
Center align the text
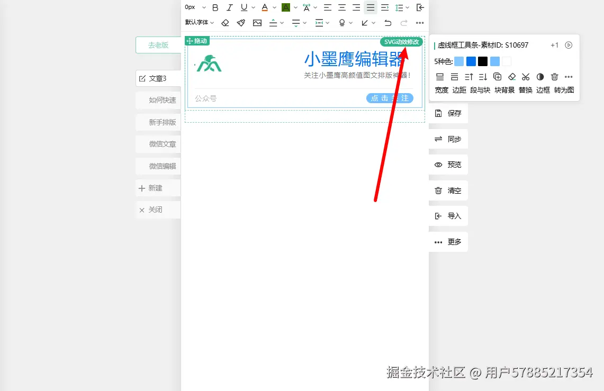tap(341, 7)
